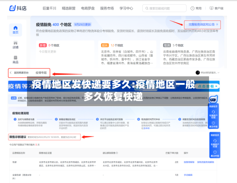237x183 pixels.
Task: Click the 运费模板名称 column header
Action: 18,153
